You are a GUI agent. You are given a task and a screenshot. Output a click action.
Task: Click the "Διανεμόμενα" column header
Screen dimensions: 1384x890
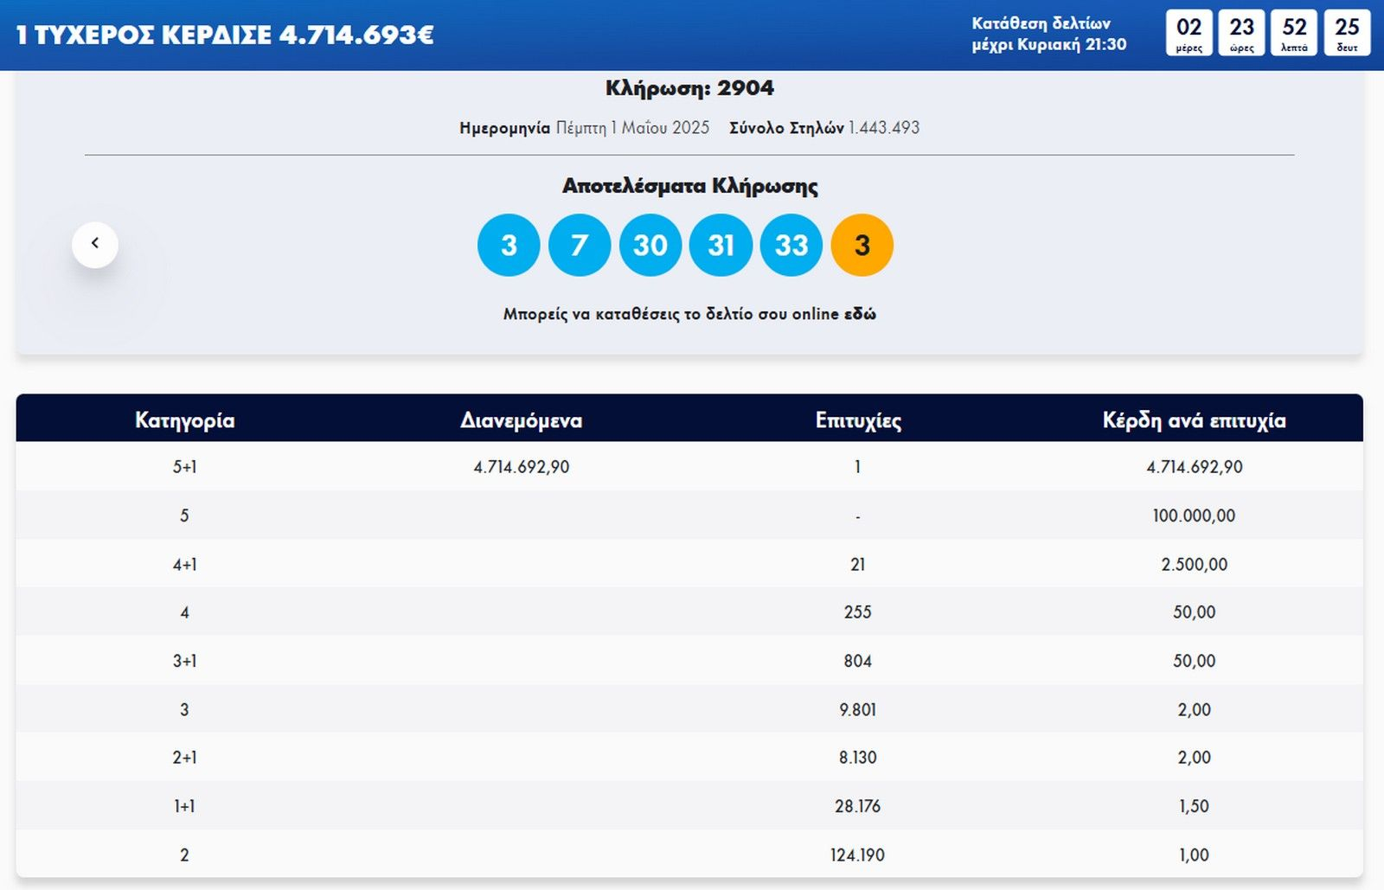[x=521, y=420]
